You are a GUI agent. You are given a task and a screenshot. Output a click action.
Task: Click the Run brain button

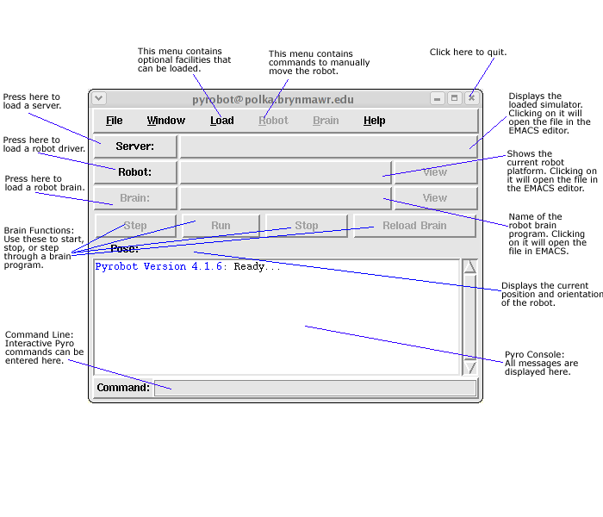tap(221, 226)
